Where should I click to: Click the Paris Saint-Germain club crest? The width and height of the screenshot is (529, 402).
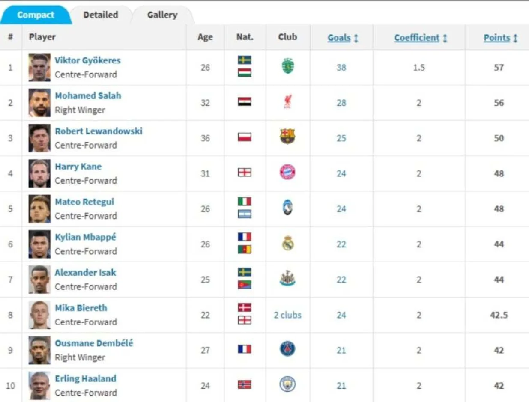287,349
